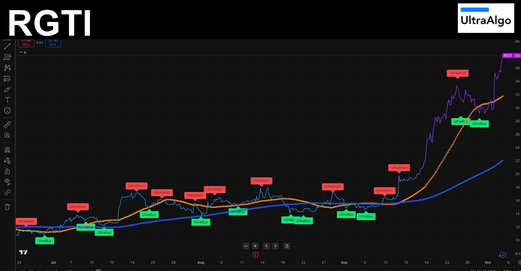Shift the chart left with the arrow button
The image size is (521, 271).
point(266,246)
